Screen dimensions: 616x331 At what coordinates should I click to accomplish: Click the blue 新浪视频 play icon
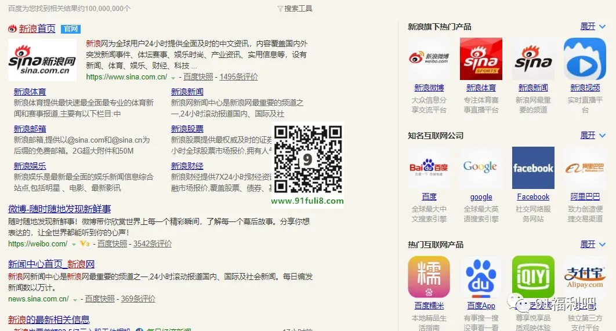585,59
